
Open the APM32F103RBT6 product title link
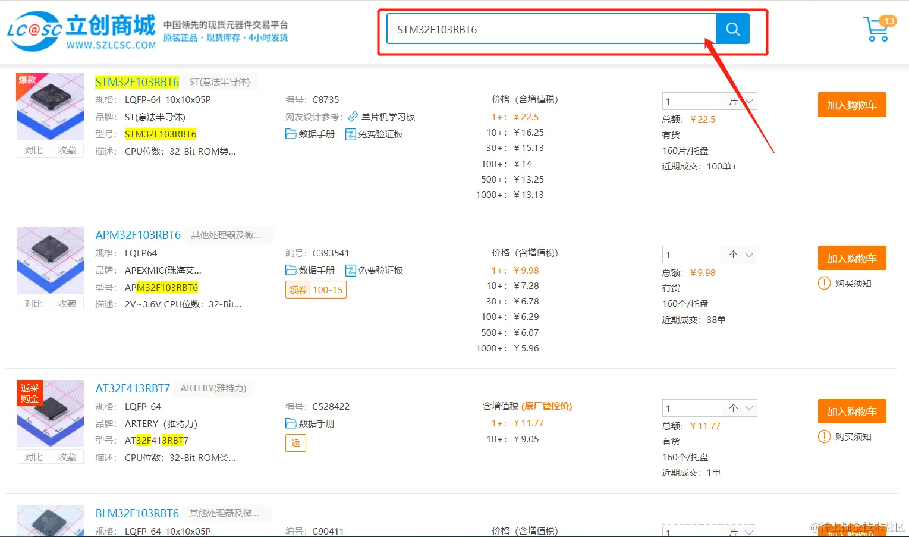(x=138, y=235)
